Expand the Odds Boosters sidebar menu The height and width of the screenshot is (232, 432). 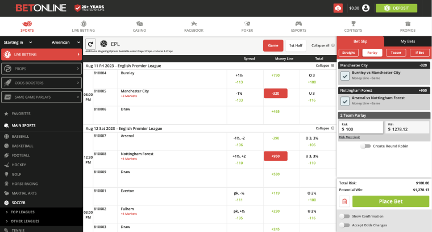pos(41,83)
